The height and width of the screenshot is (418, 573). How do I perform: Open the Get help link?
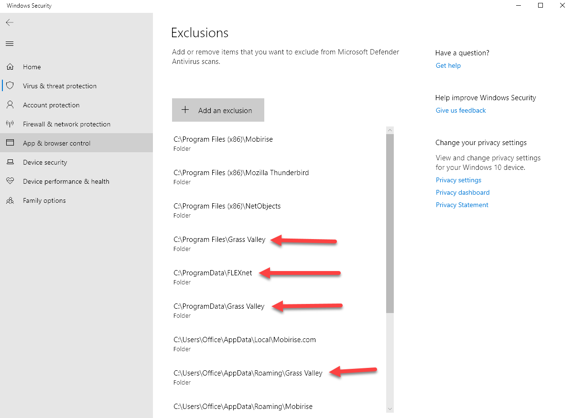(448, 66)
